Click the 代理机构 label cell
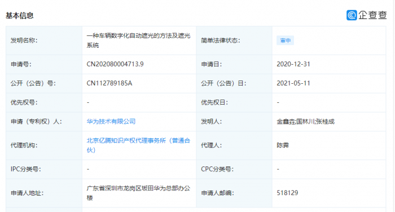The width and height of the screenshot is (395, 212). click(44, 145)
